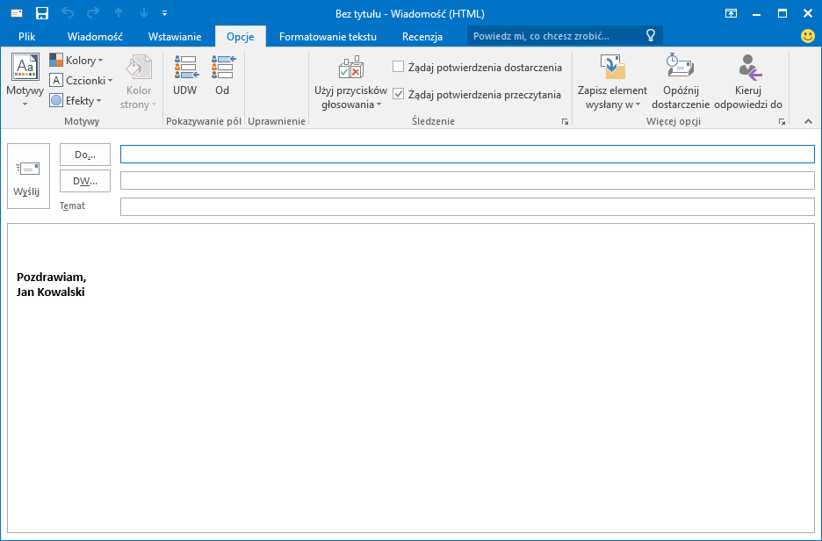Show the UDW (Bcc) field
This screenshot has height=541, width=822.
[x=185, y=76]
